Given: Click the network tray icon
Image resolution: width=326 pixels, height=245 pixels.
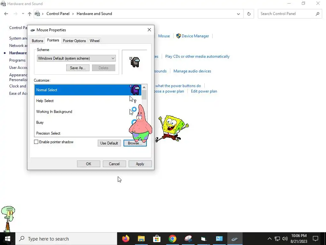Looking at the screenshot, I should pos(277,239).
